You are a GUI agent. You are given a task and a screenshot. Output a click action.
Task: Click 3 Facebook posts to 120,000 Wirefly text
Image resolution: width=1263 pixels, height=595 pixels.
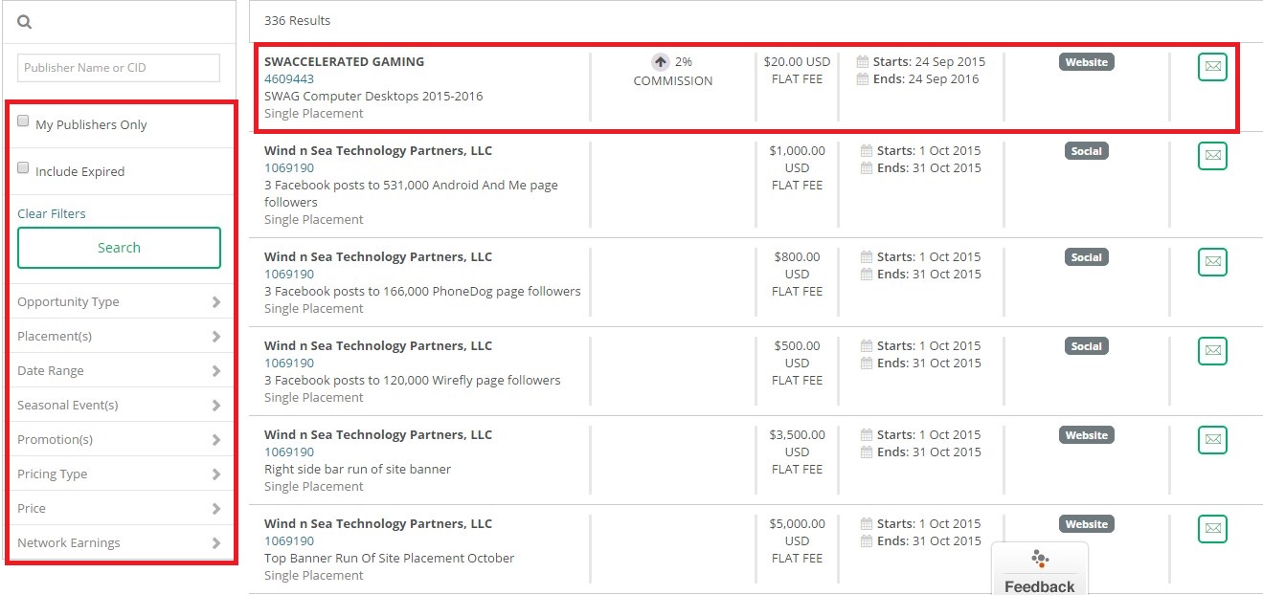tap(413, 380)
